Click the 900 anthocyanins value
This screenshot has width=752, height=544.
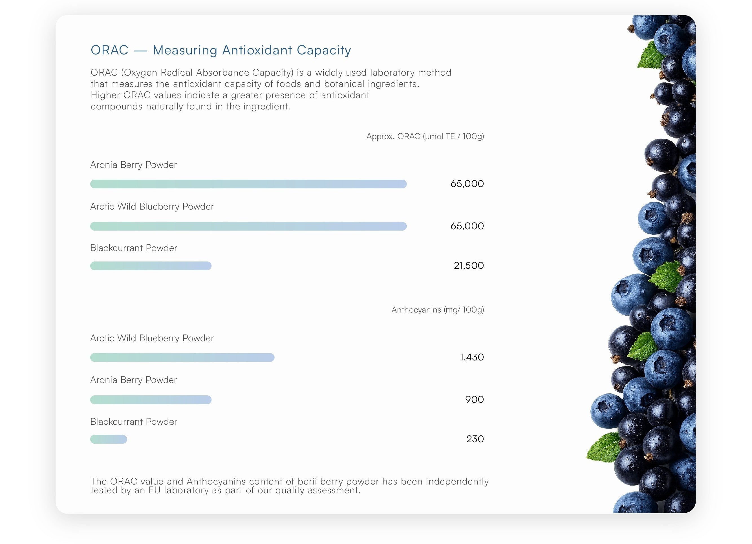474,399
